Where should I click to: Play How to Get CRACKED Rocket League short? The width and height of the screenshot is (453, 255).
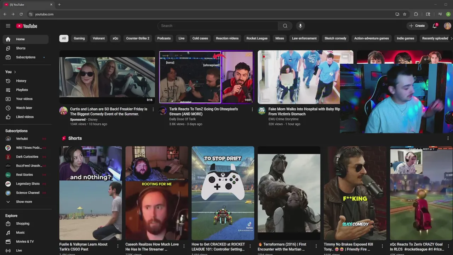[x=223, y=193]
